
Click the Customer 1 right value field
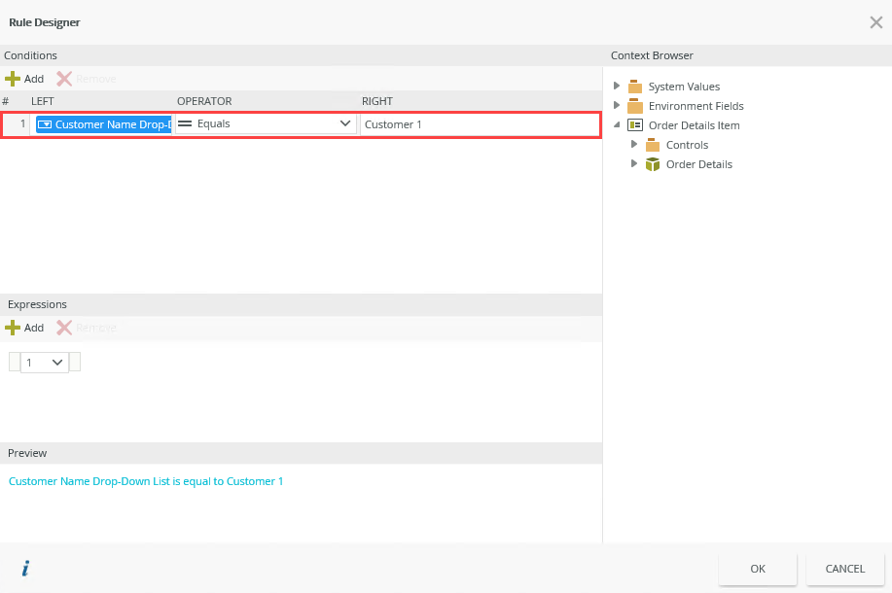(479, 124)
